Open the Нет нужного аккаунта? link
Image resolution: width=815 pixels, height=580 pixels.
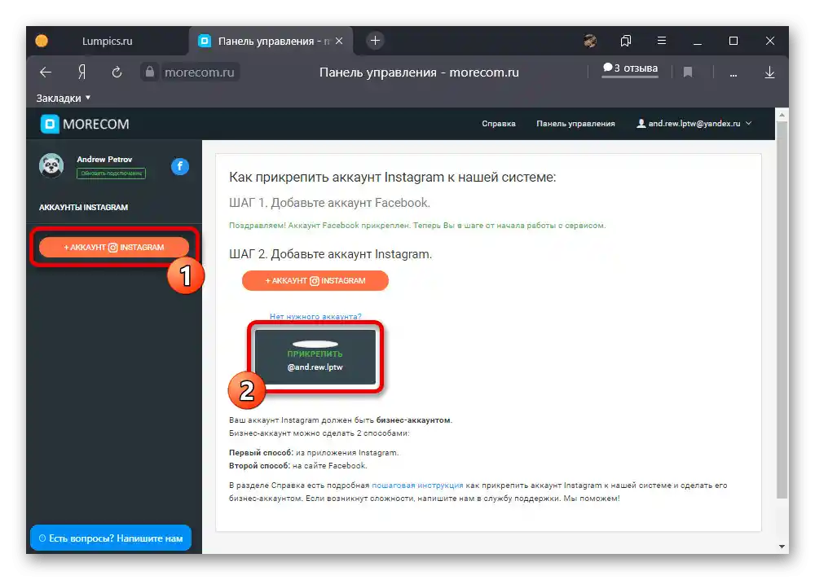315,316
